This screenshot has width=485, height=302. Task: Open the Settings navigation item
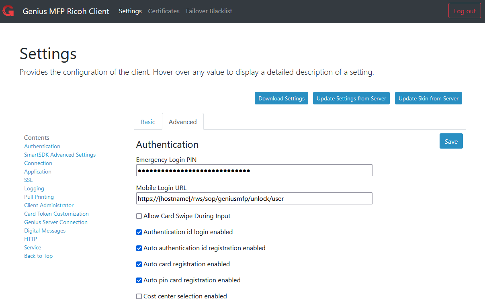tap(130, 11)
